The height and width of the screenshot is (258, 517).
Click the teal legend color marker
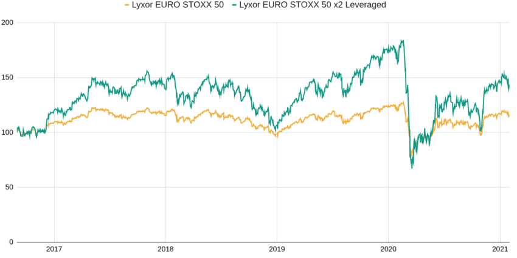(234, 5)
